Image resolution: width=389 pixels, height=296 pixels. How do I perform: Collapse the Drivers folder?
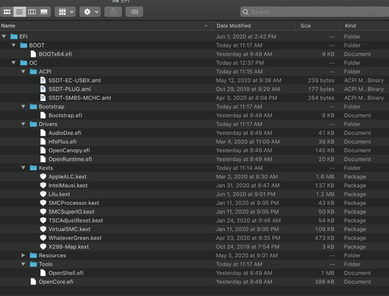click(23, 124)
